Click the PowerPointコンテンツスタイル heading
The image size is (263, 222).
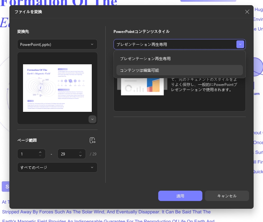click(x=142, y=31)
